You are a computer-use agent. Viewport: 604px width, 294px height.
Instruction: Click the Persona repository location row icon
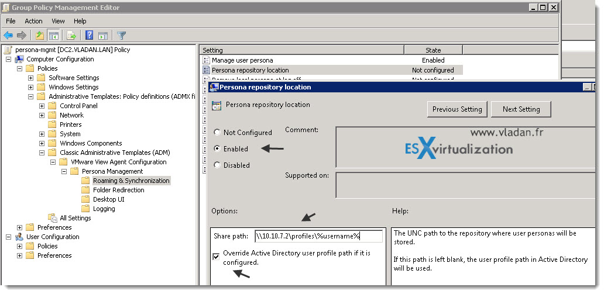206,70
